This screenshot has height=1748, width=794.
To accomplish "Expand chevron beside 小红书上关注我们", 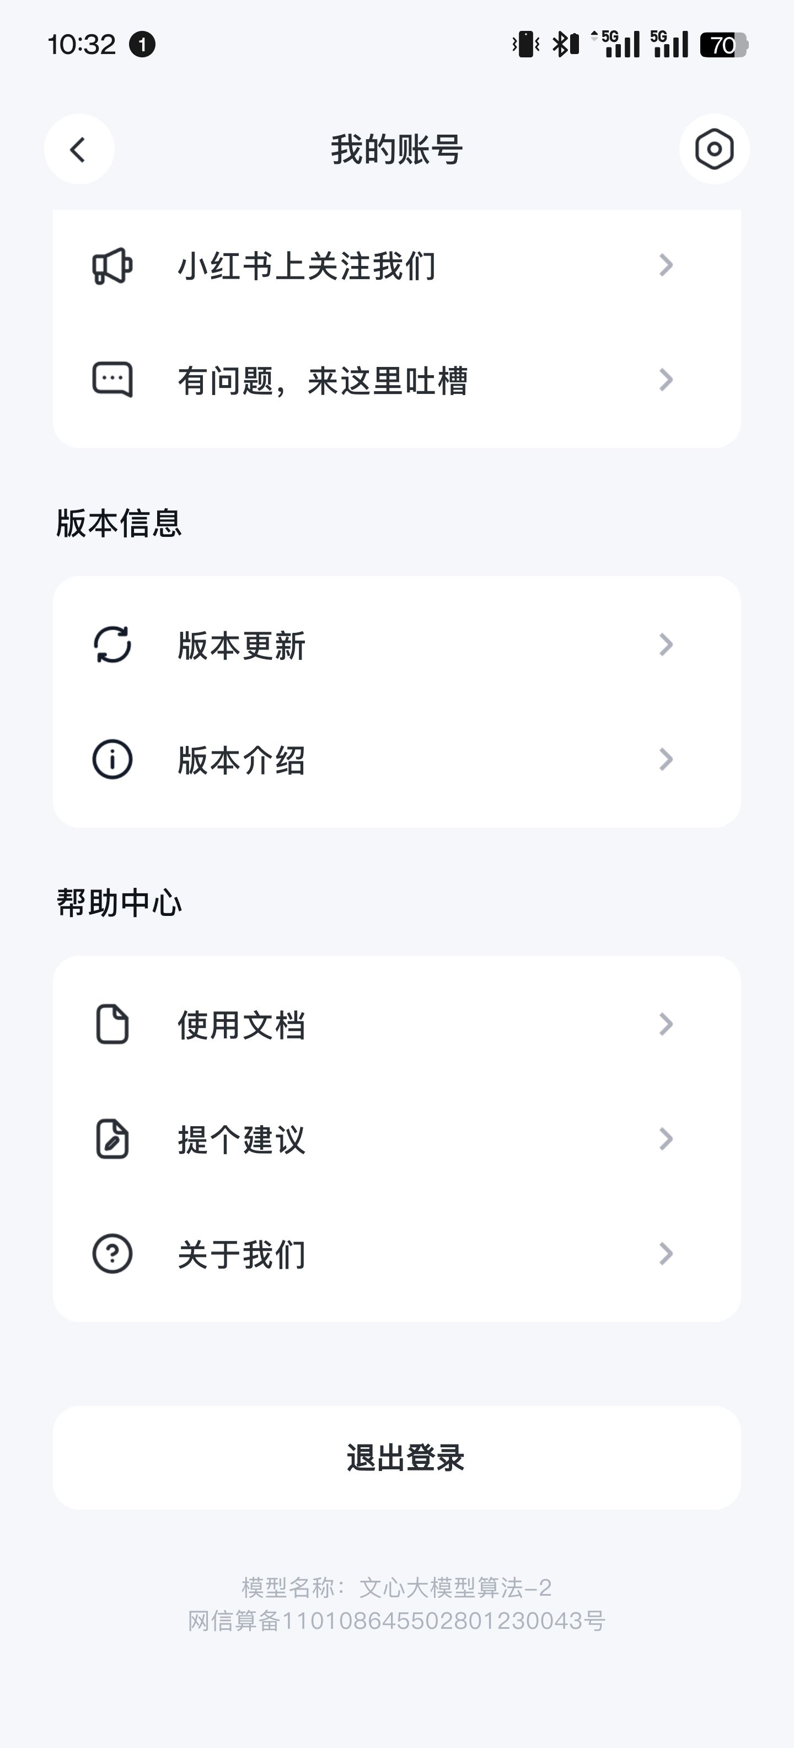I will click(666, 265).
